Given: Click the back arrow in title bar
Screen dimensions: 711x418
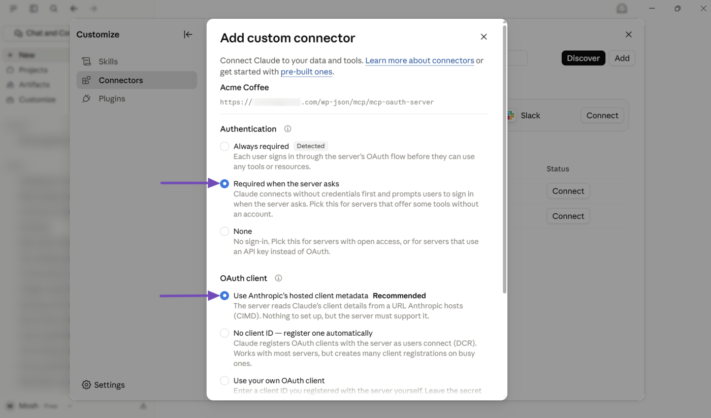Looking at the screenshot, I should [74, 9].
